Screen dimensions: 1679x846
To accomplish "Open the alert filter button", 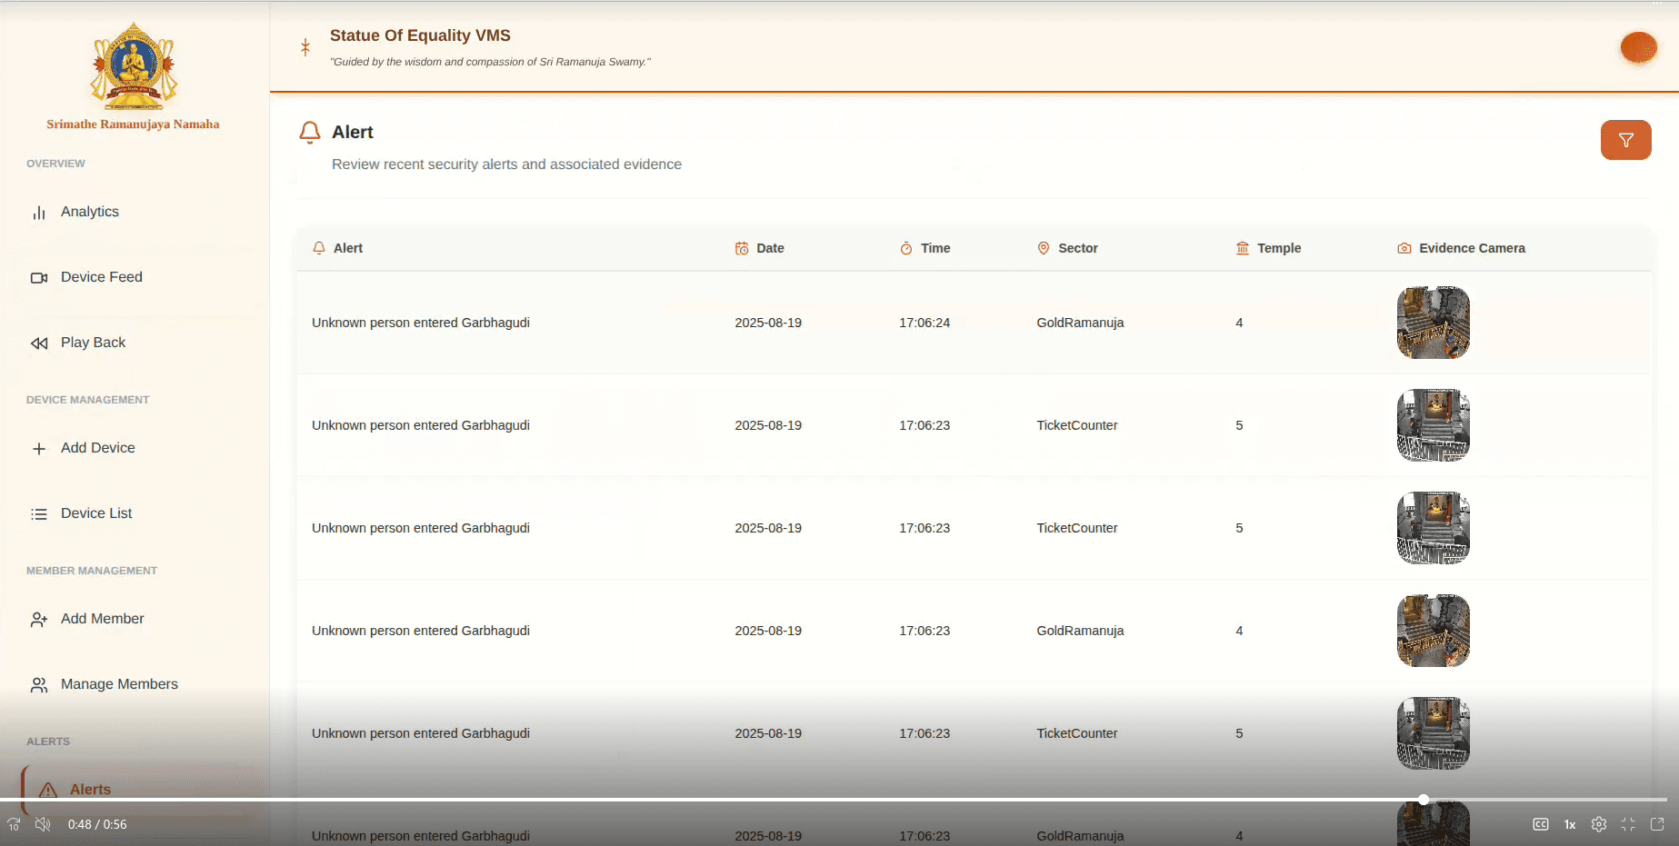I will 1625,140.
